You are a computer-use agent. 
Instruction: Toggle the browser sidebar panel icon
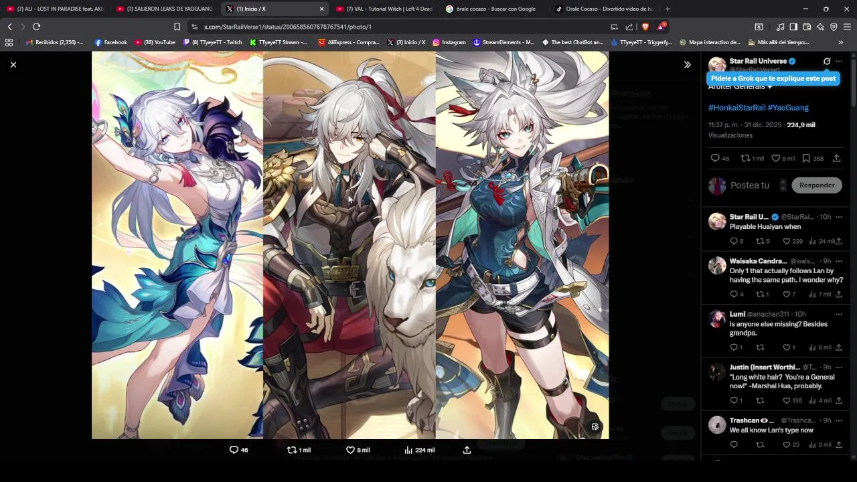tap(793, 27)
